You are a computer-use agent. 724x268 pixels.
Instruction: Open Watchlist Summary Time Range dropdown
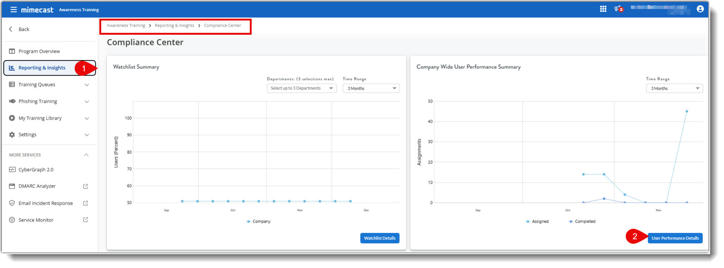[371, 89]
